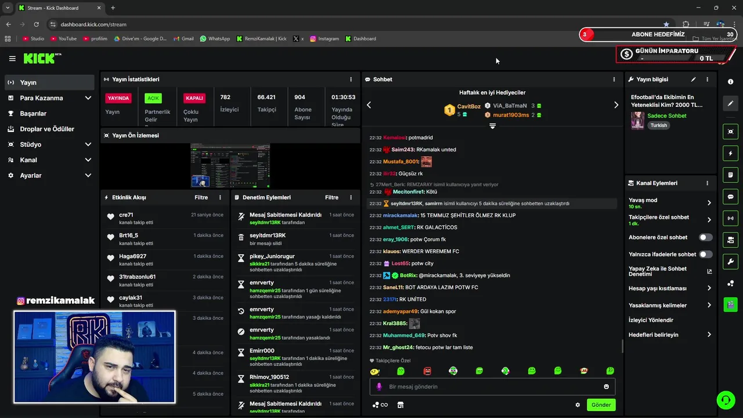Click İzleyici Yönlendir option
The width and height of the screenshot is (743, 418).
651,320
